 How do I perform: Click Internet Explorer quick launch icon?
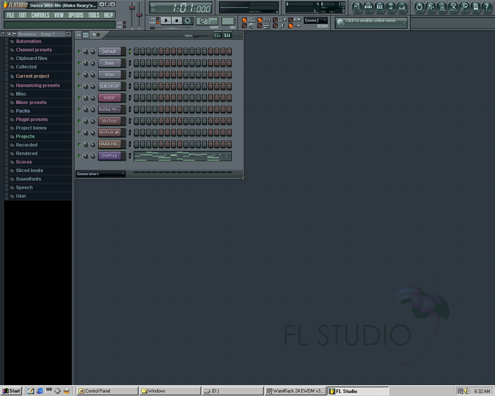[40, 391]
